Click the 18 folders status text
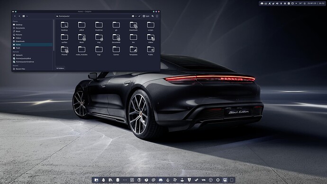 pos(60,68)
